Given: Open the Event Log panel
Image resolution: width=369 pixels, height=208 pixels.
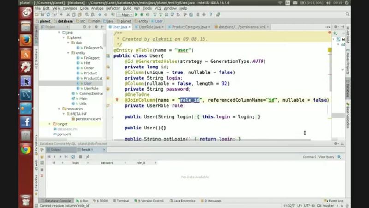Looking at the screenshot, I should (x=335, y=201).
